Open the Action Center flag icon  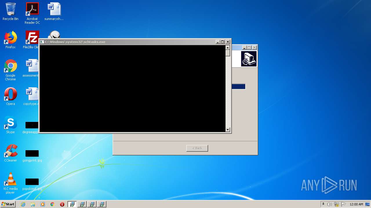(x=343, y=204)
